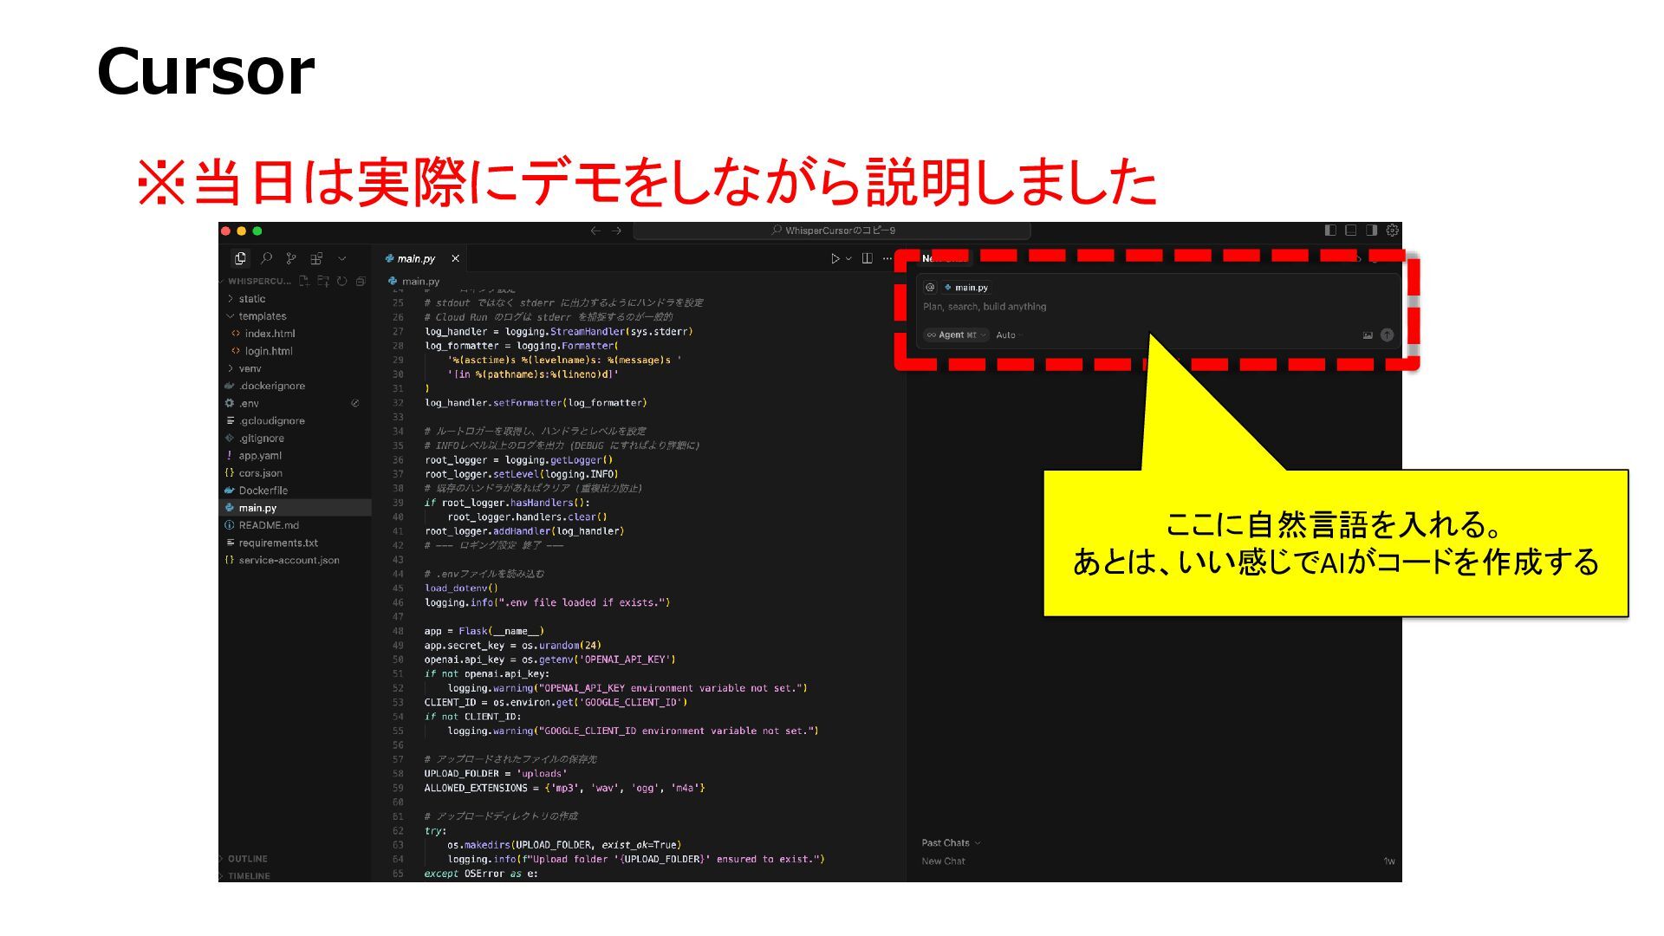The width and height of the screenshot is (1664, 936).
Task: Open Cursor settings gear icon
Action: point(1392,231)
